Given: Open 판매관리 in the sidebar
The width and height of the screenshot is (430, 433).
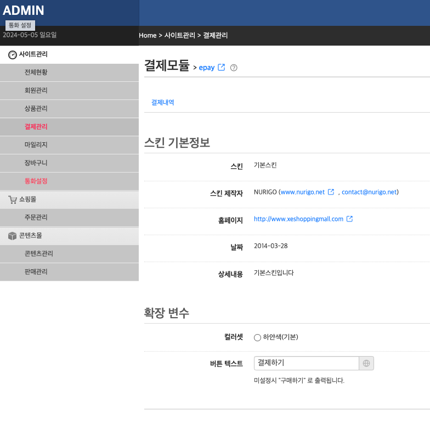Looking at the screenshot, I should click(69, 272).
